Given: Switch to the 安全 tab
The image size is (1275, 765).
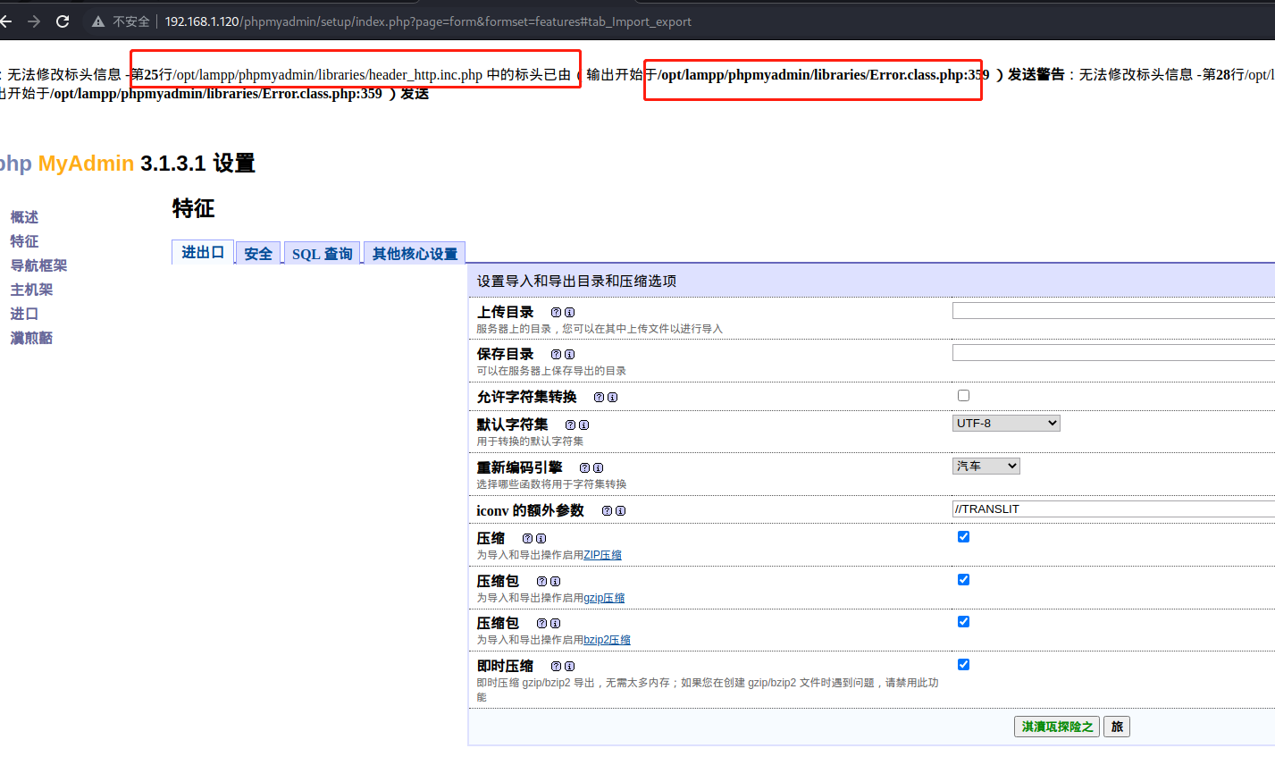Looking at the screenshot, I should 258,254.
